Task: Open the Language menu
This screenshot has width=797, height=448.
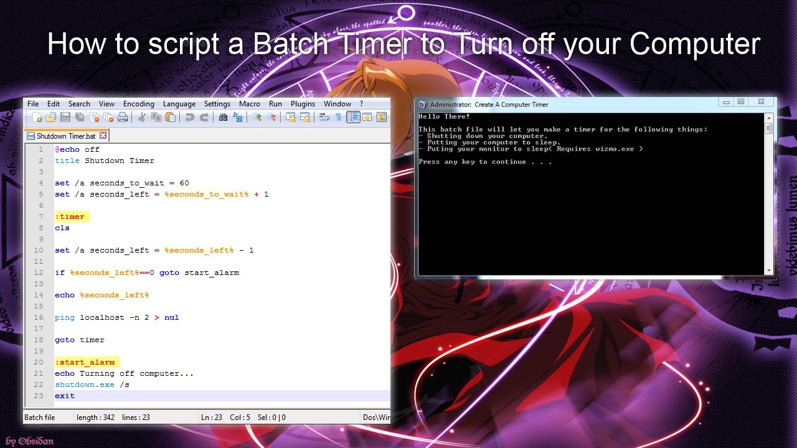Action: 179,104
